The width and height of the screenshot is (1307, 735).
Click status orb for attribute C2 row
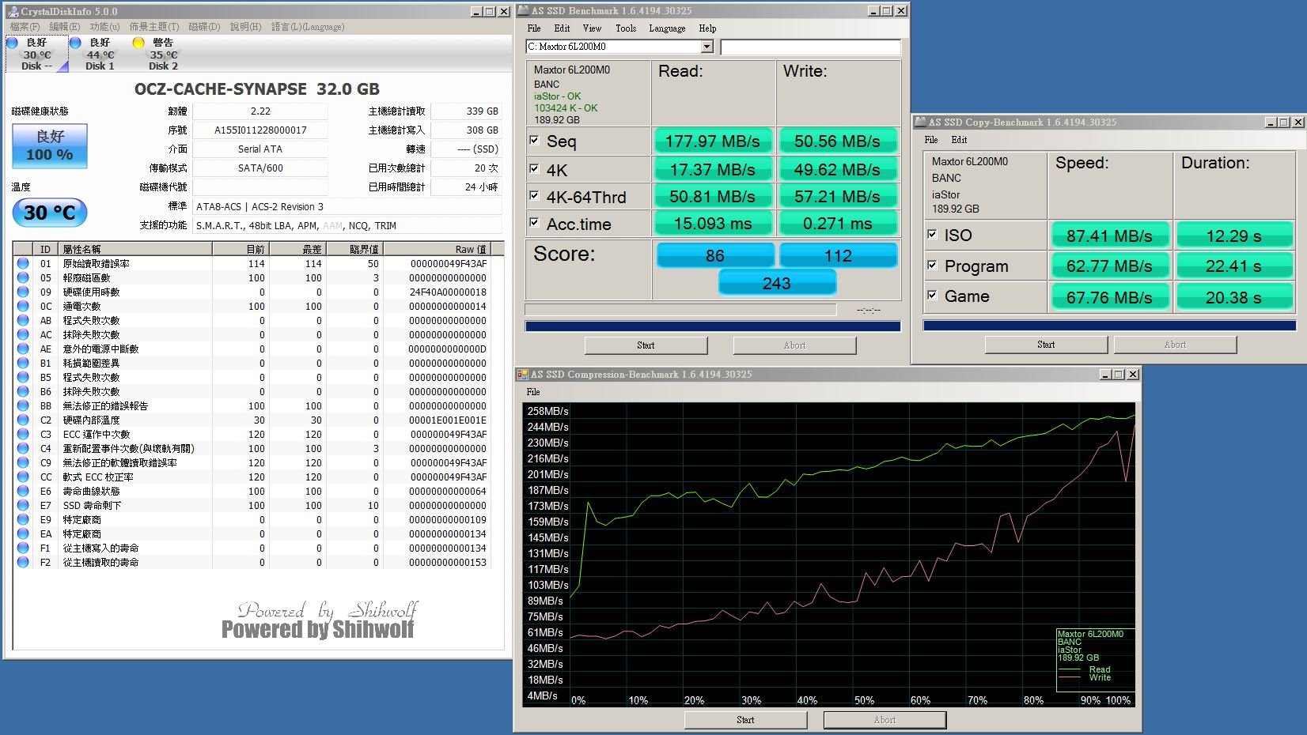[x=23, y=420]
